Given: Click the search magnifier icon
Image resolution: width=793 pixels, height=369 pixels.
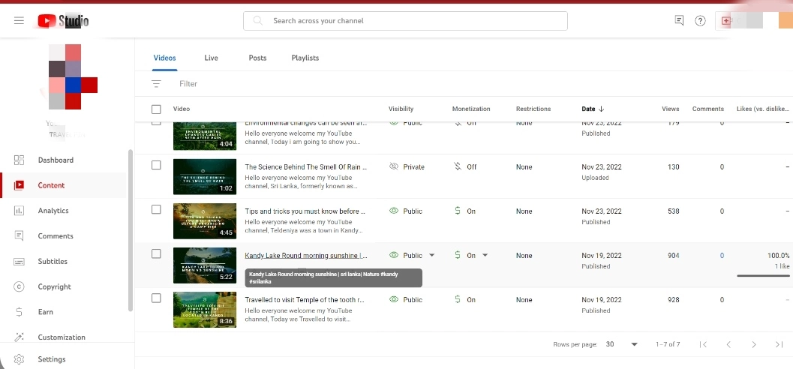Looking at the screenshot, I should [258, 21].
